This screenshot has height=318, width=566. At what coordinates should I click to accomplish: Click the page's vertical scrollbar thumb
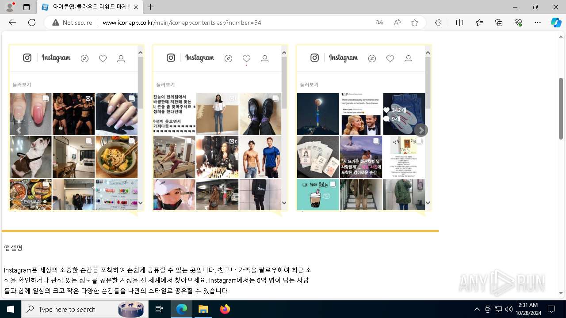pyautogui.click(x=561, y=109)
